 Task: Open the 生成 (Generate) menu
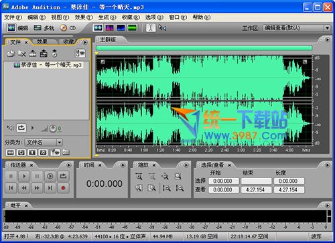click(x=107, y=17)
